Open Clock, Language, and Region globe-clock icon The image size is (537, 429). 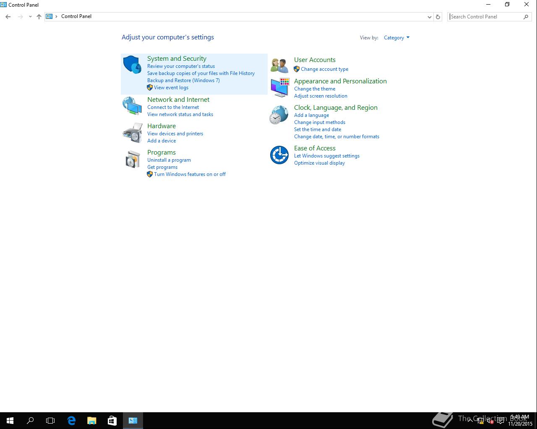(279, 114)
